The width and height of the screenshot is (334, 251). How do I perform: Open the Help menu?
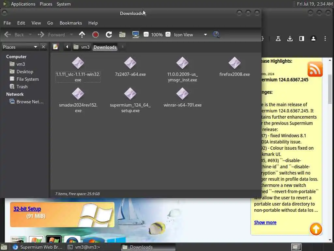coord(93,23)
